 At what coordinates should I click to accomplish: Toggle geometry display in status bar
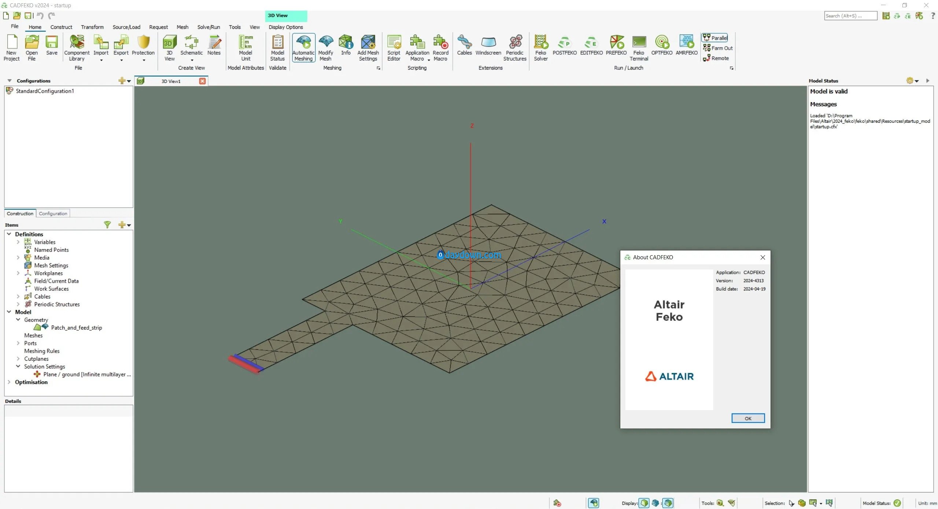point(644,503)
